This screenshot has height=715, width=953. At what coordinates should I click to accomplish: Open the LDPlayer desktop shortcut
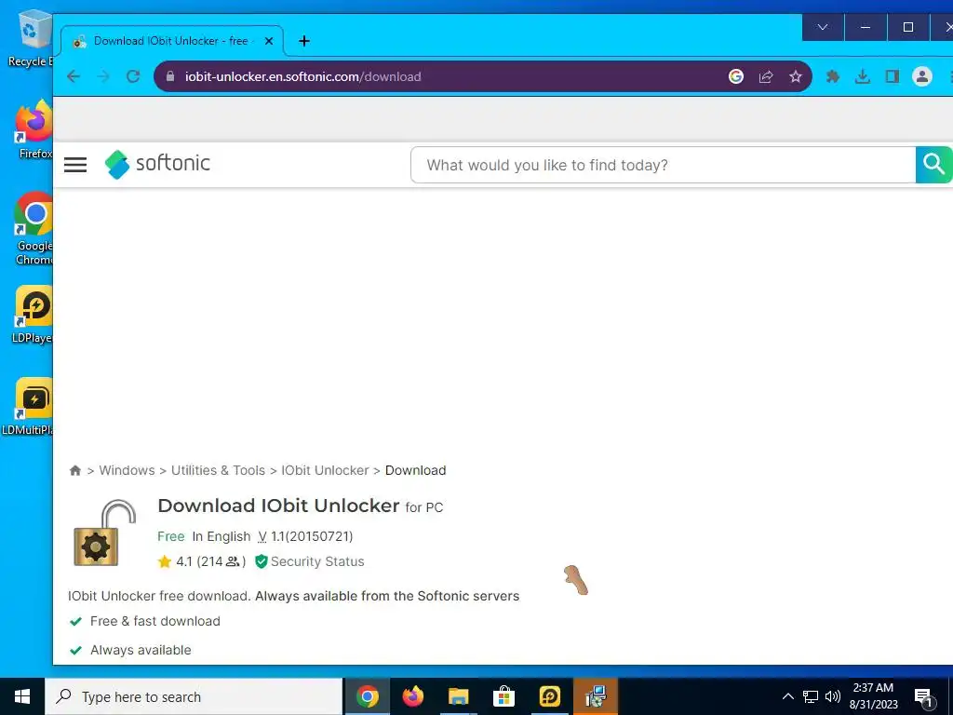(34, 315)
